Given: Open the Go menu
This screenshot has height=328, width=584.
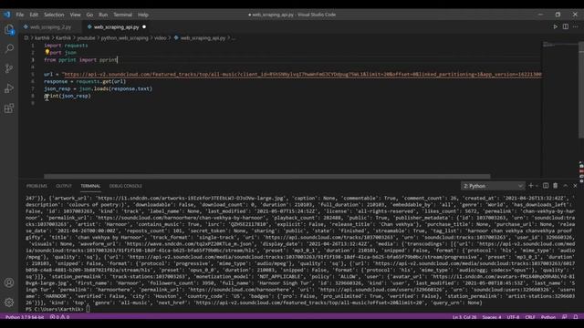Looking at the screenshot, I should click(x=89, y=15).
